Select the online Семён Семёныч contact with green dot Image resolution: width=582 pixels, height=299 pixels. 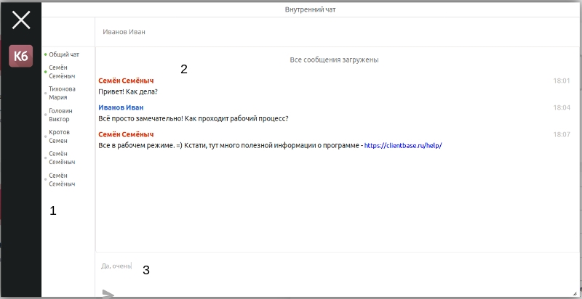coord(62,71)
